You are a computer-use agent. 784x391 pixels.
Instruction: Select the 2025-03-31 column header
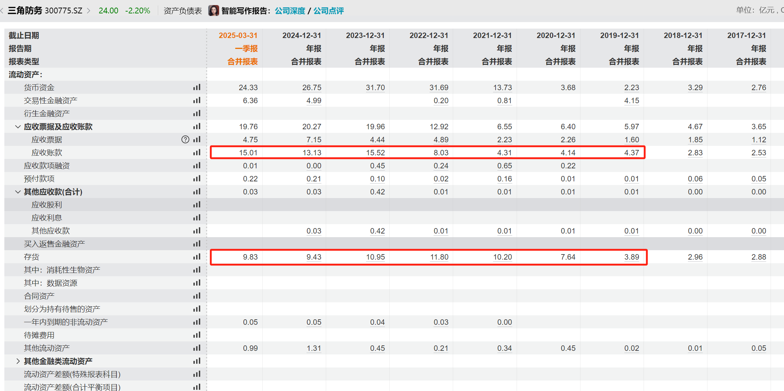point(238,35)
